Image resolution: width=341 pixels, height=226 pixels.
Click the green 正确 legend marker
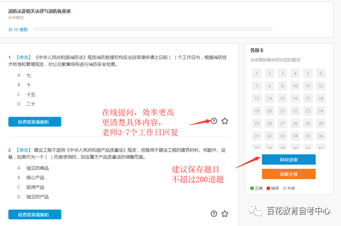[252, 188]
